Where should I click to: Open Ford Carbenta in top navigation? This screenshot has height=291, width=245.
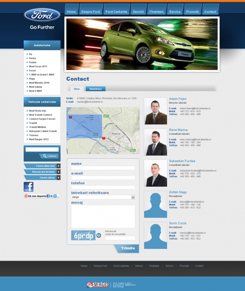[x=116, y=11]
